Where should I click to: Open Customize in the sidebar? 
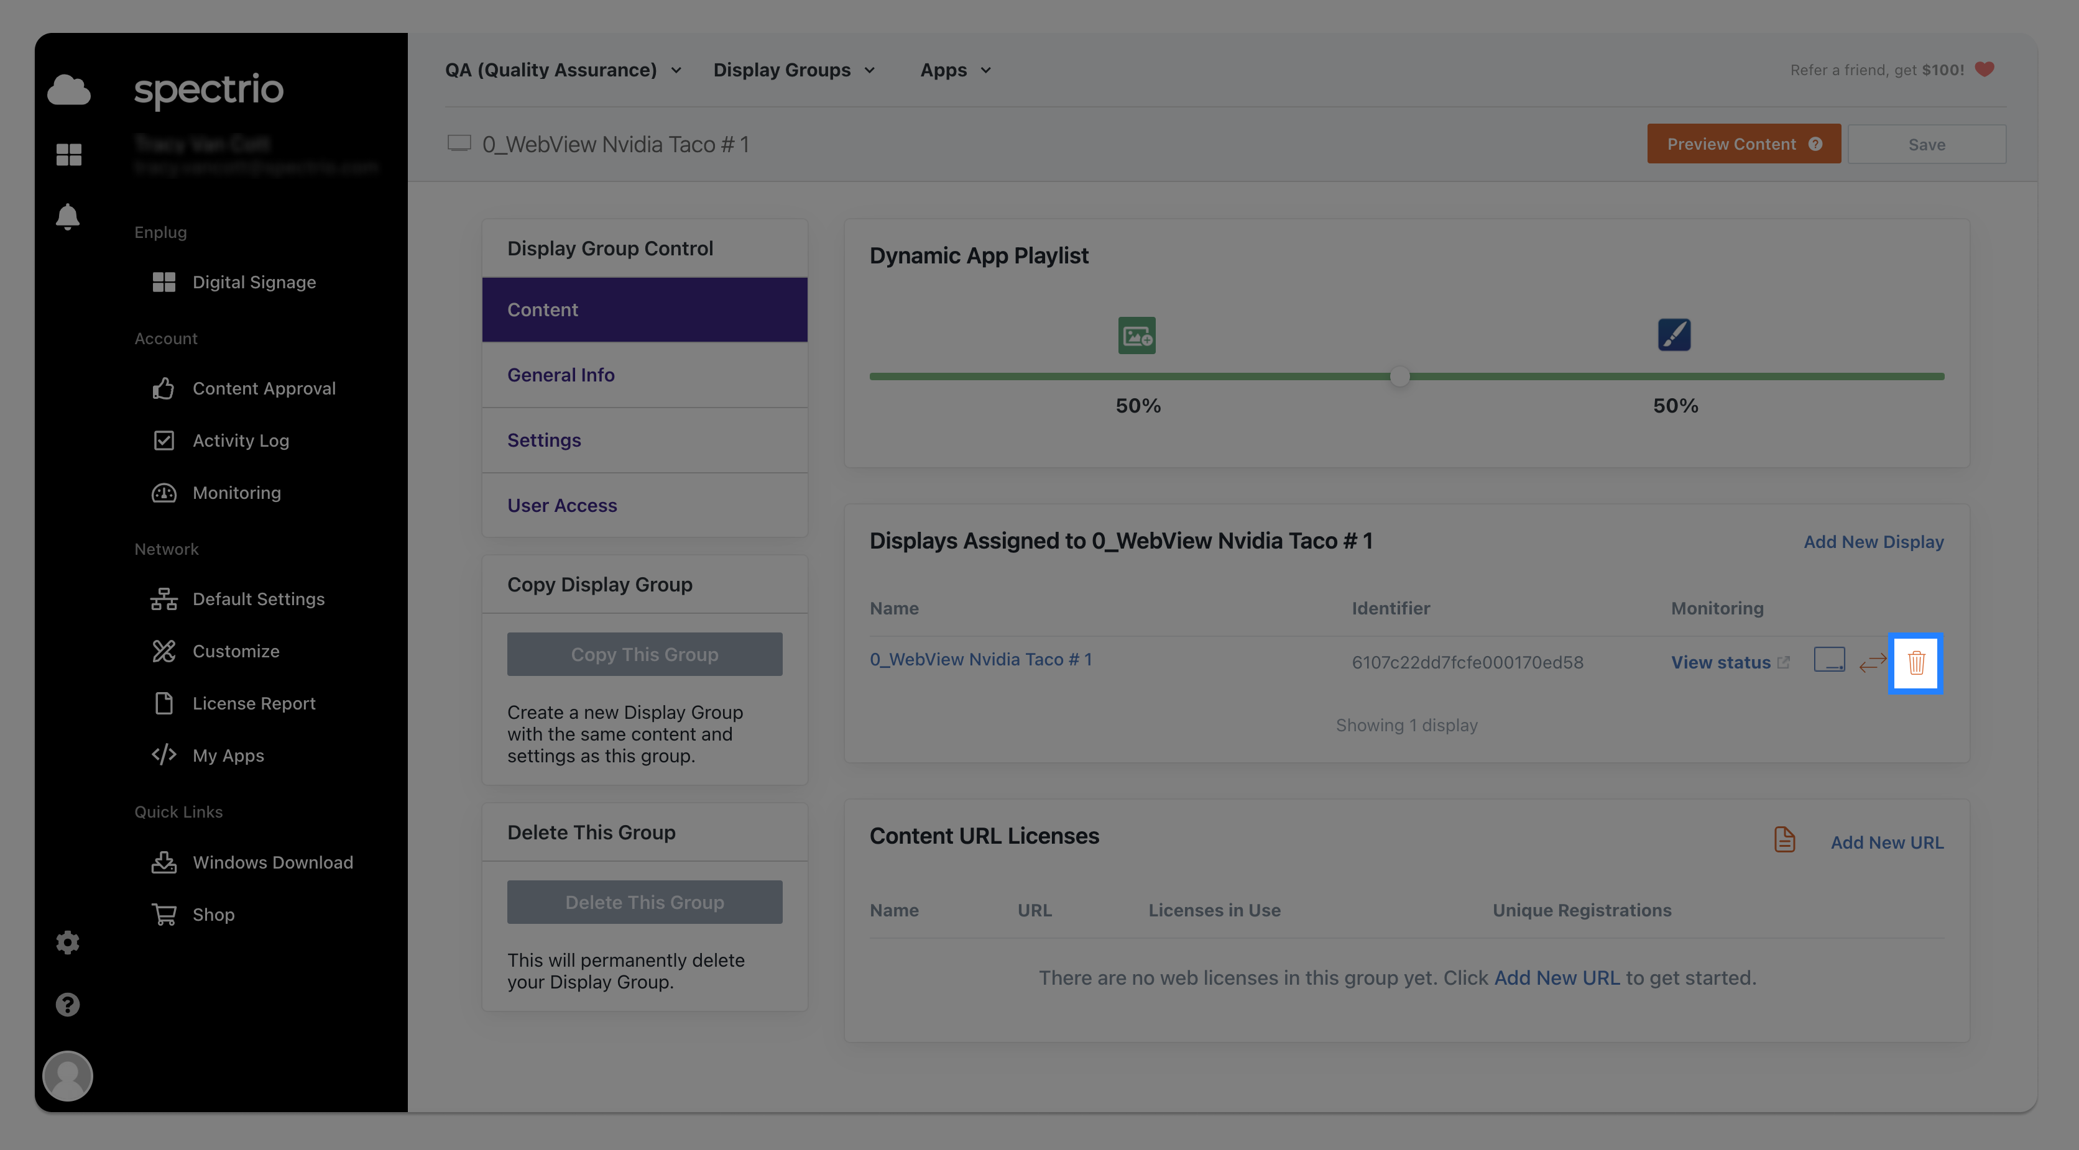(x=216, y=651)
